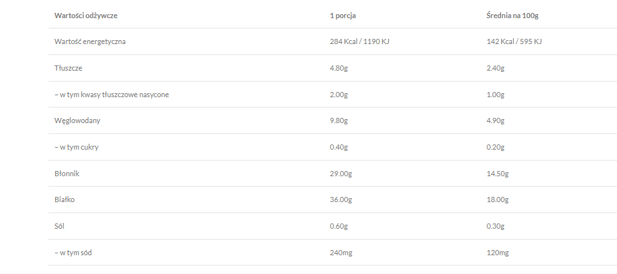This screenshot has width=617, height=274.
Task: Click the '284 Kcal / 1190 KJ' value
Action: click(x=359, y=41)
